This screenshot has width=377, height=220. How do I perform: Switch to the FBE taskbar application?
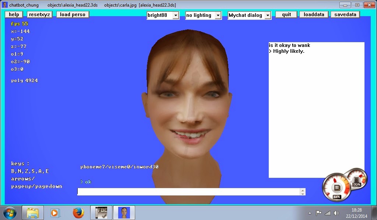(x=101, y=213)
